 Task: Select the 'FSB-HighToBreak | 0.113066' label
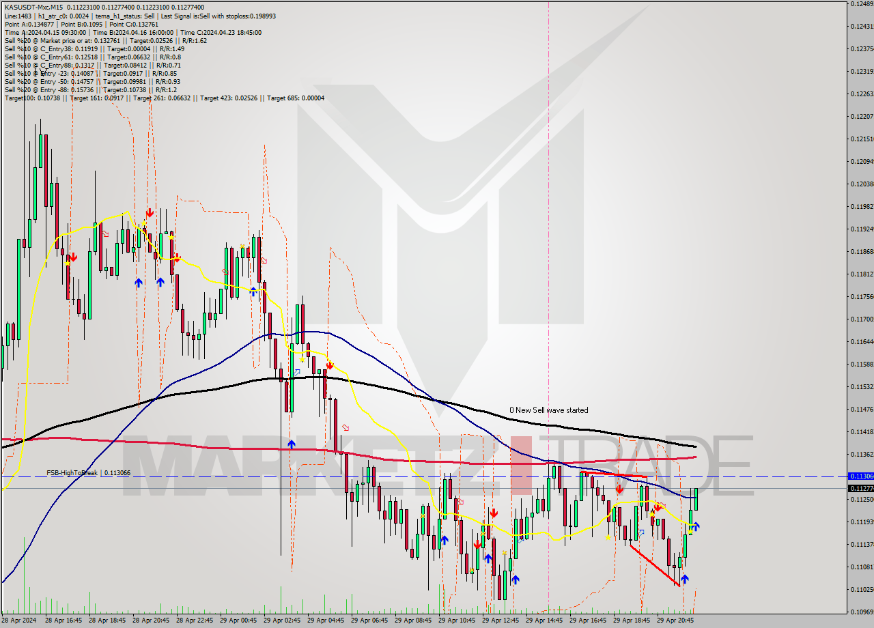88,472
